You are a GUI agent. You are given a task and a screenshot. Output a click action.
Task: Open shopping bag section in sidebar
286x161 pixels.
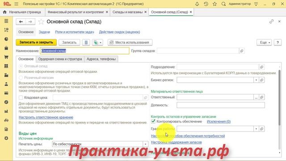6,48
